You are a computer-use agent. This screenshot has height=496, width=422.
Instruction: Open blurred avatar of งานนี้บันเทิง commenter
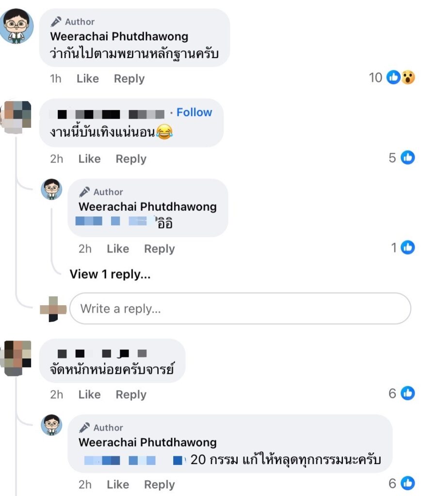pyautogui.click(x=16, y=116)
